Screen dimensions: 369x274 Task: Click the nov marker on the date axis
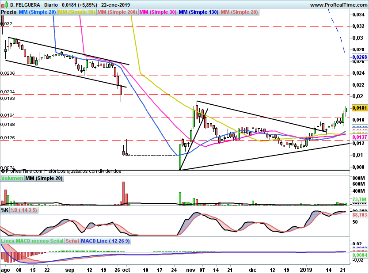(x=191, y=269)
